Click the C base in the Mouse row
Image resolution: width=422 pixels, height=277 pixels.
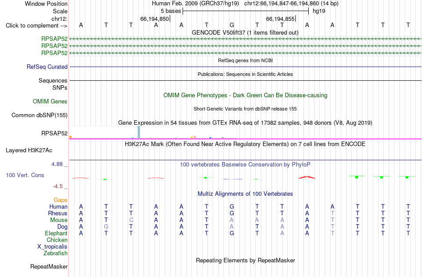pyautogui.click(x=131, y=220)
